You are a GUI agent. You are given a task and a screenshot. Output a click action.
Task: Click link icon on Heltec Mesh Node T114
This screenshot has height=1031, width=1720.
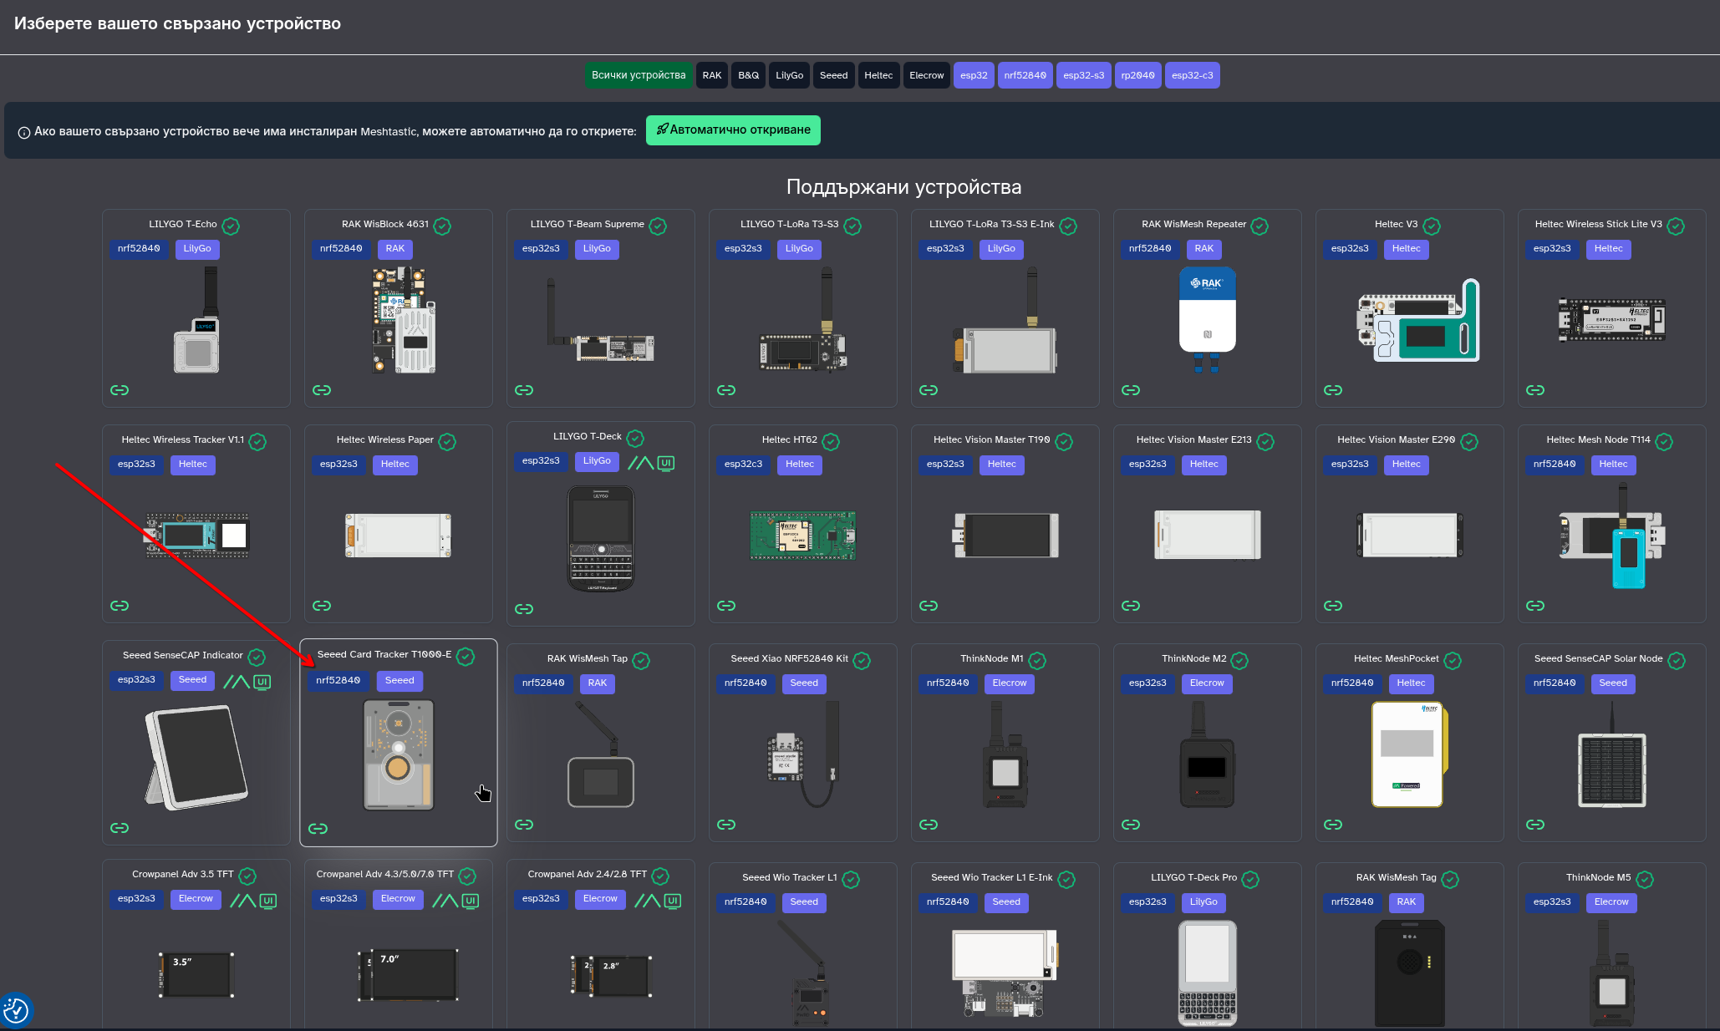(1534, 606)
